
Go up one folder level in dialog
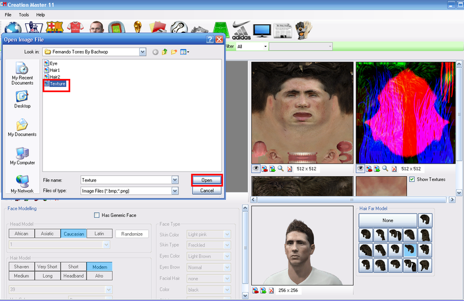coord(165,52)
